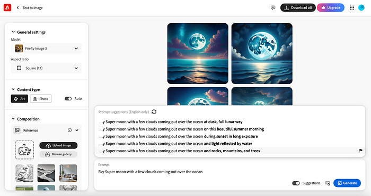Toggle the Suggestions switch

(296, 183)
